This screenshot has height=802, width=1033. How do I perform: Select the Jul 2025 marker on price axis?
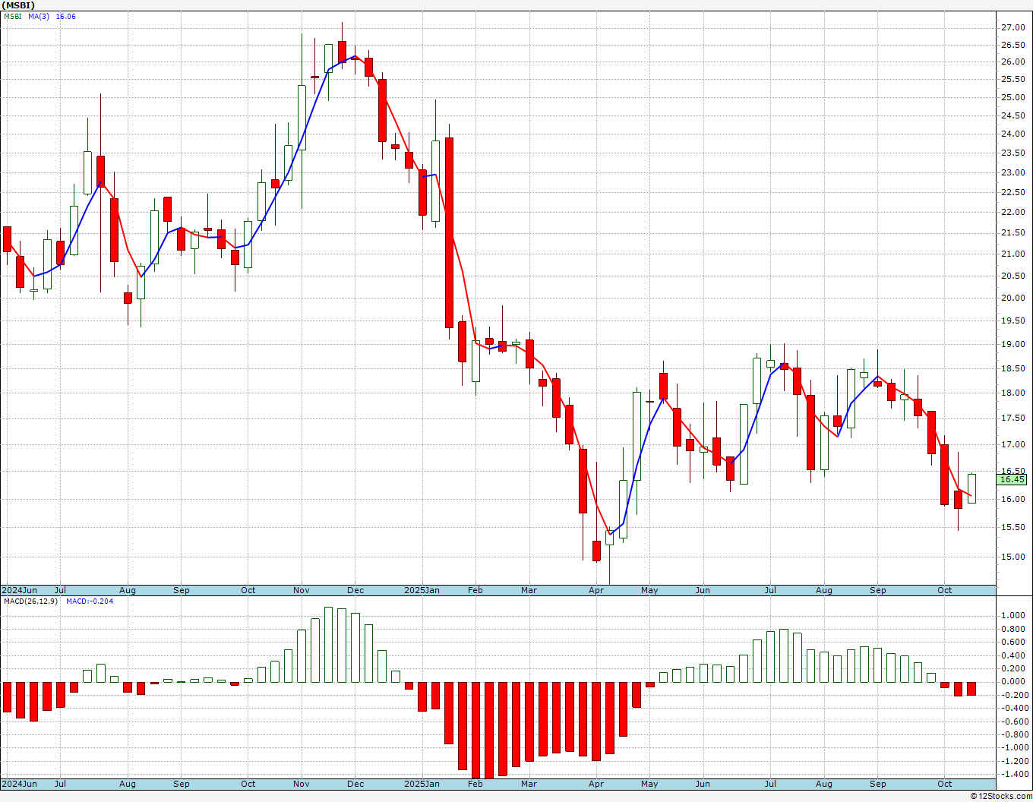(x=770, y=590)
